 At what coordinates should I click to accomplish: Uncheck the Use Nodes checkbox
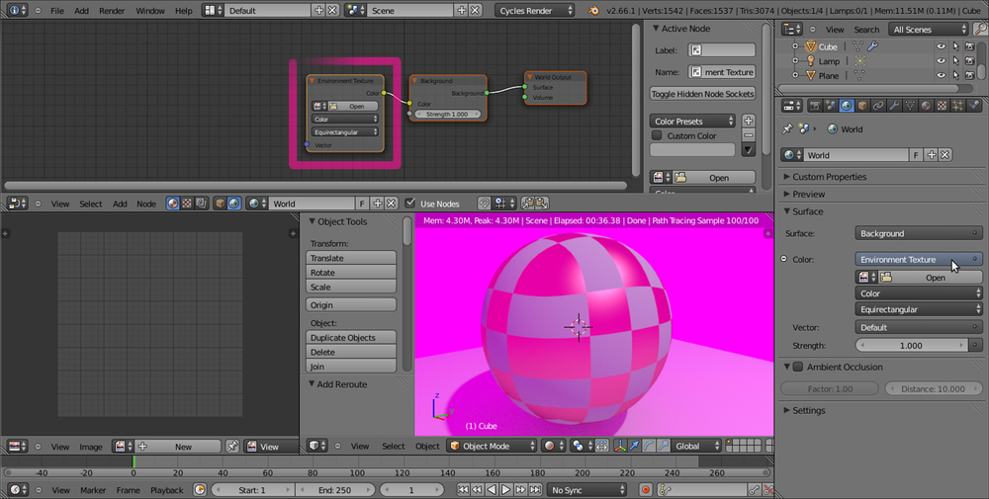coord(410,204)
